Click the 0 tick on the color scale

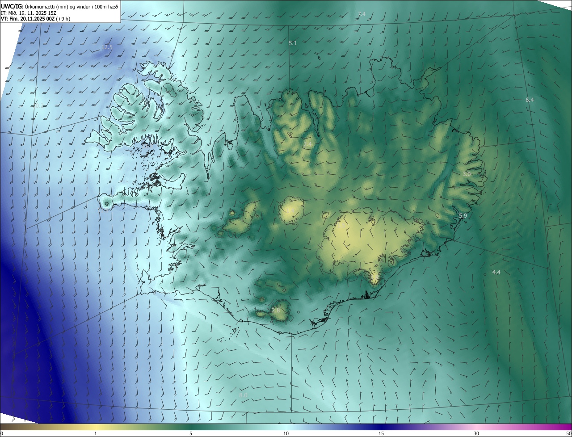tap(2, 433)
